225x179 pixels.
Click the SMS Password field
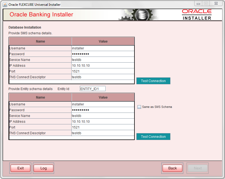click(103, 54)
